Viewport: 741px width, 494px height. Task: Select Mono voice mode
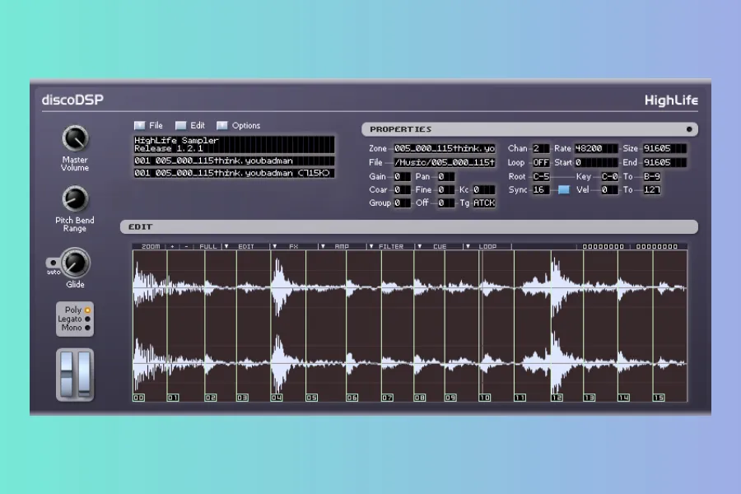[x=86, y=328]
